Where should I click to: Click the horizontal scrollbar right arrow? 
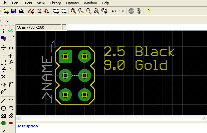click(x=204, y=118)
